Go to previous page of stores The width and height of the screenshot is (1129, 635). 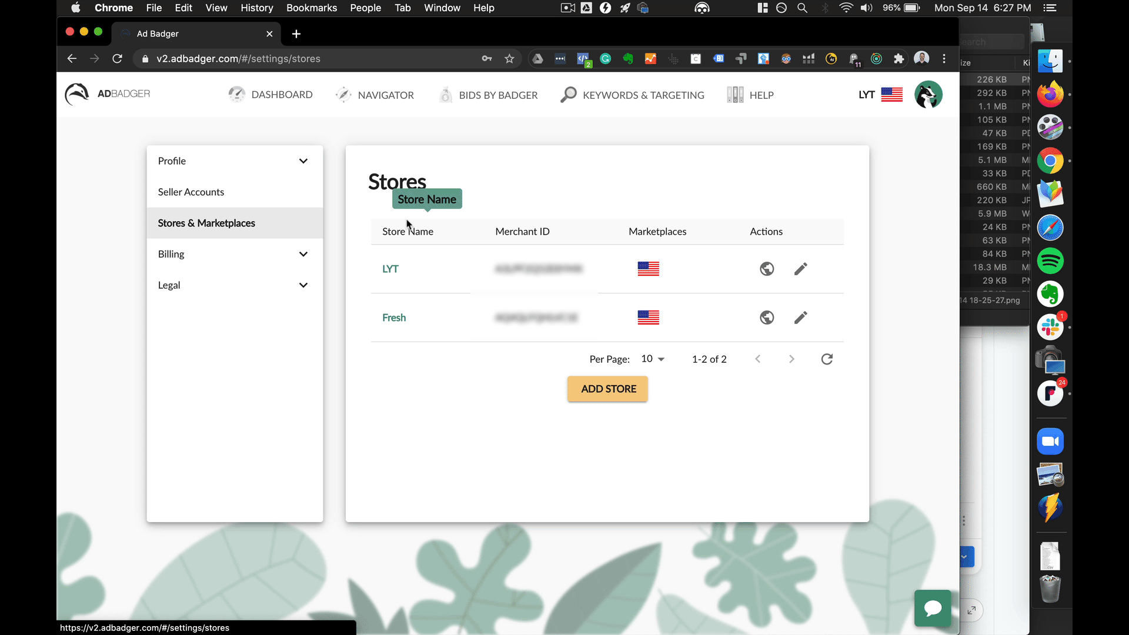758,359
